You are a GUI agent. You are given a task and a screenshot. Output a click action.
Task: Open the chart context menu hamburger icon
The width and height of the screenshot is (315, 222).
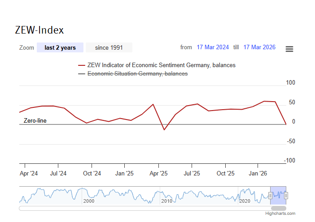point(289,49)
